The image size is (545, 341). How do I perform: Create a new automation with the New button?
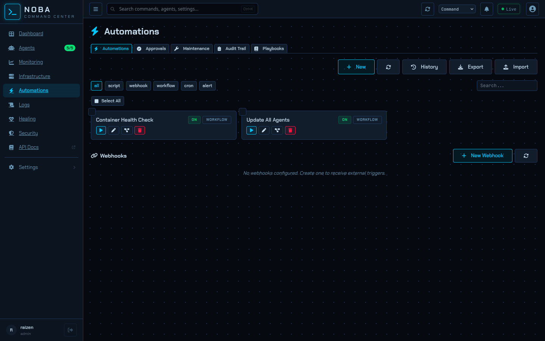pyautogui.click(x=356, y=67)
